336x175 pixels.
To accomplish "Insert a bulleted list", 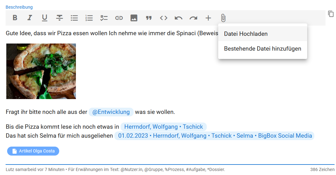I will 74,18.
